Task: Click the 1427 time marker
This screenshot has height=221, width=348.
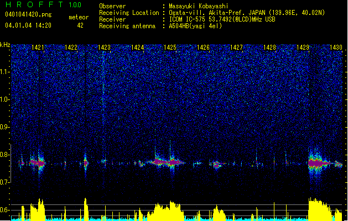Action: tap(236, 48)
